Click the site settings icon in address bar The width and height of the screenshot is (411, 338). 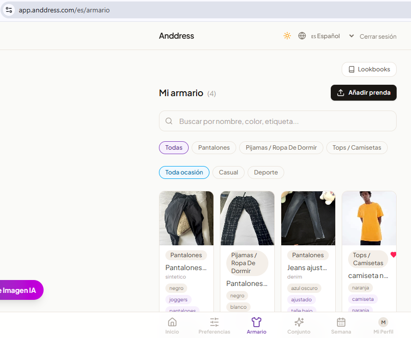coord(9,10)
